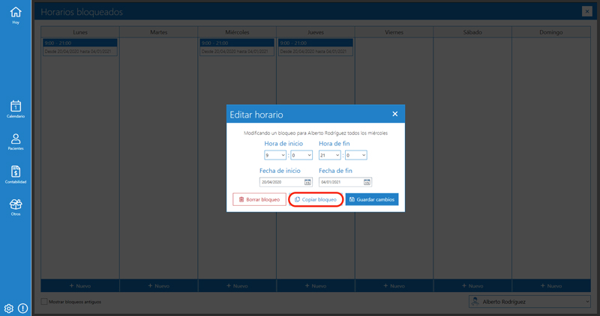Open the Calendario sidebar icon
600x316 pixels.
(x=15, y=109)
